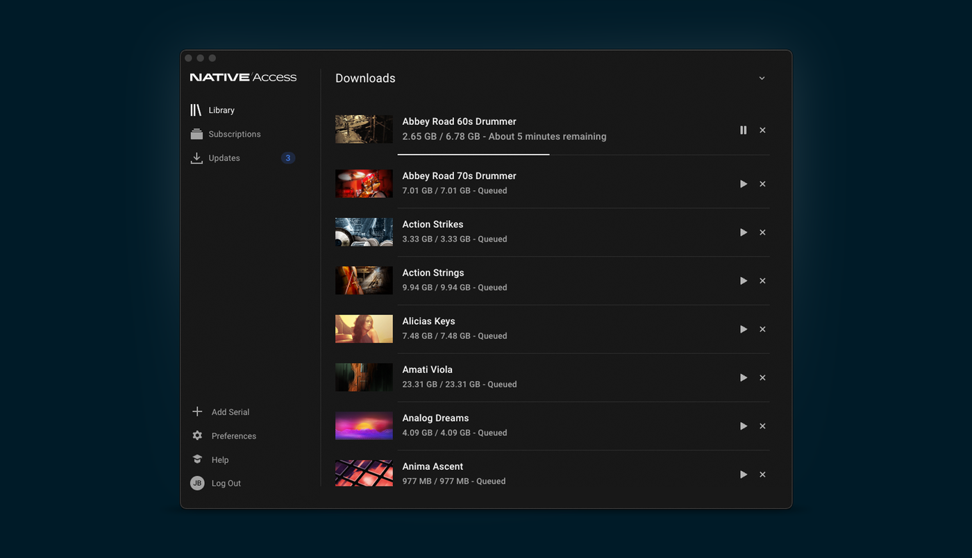Click the Add Serial plus icon
The height and width of the screenshot is (558, 972).
coord(197,412)
